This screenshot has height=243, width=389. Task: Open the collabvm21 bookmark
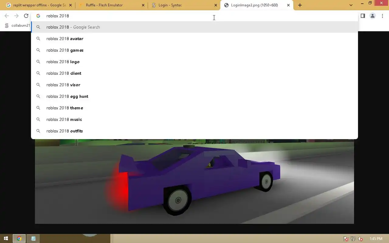click(x=17, y=26)
